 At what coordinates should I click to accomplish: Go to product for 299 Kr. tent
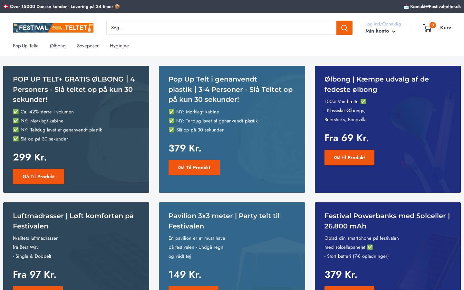[38, 177]
